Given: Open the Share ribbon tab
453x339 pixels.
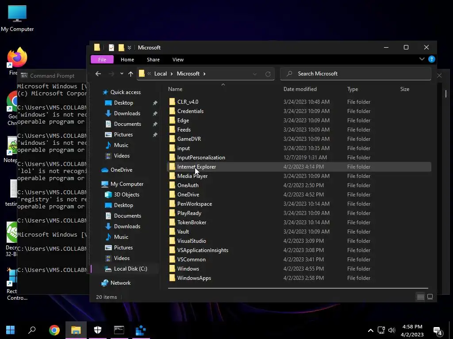Looking at the screenshot, I should coord(153,60).
